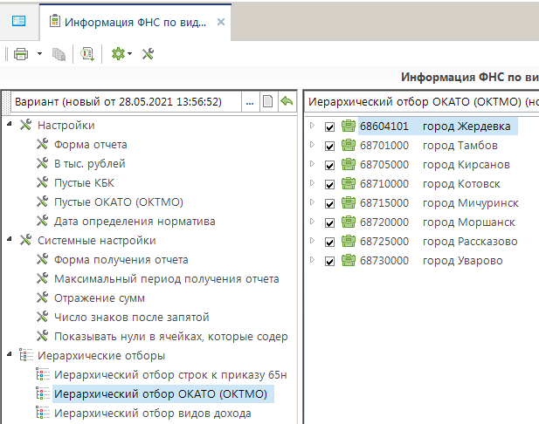Viewport: 539px width, 424px height.
Task: Click the copy documents toolbar icon
Action: [x=59, y=54]
